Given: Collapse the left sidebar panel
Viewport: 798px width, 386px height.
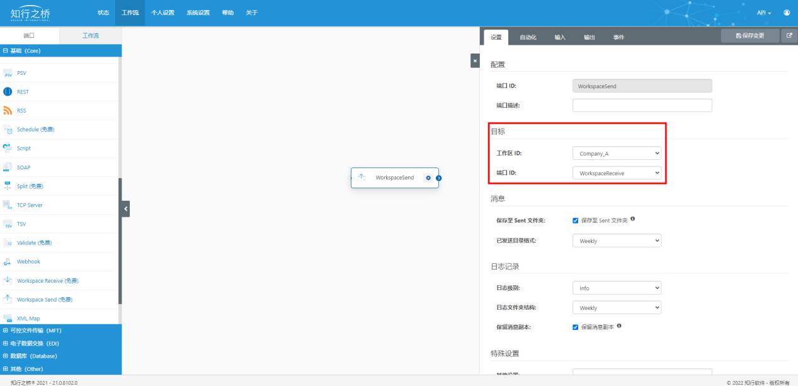Looking at the screenshot, I should (x=126, y=208).
